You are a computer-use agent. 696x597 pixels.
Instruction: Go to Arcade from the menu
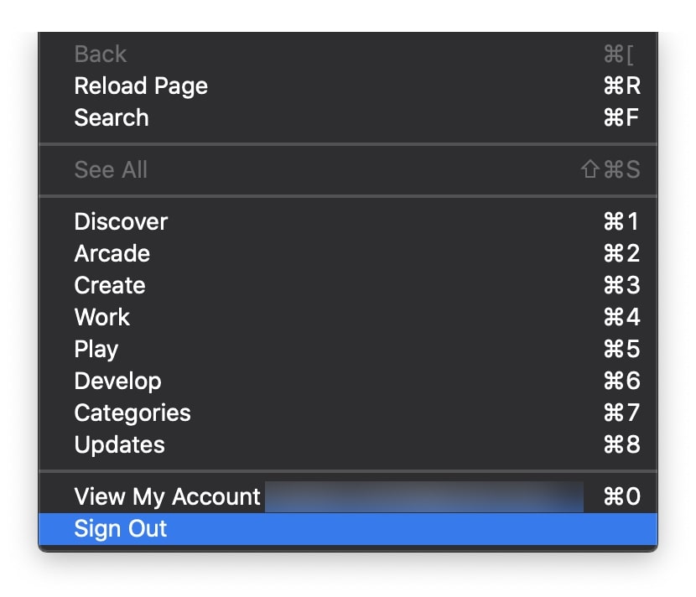pos(112,254)
